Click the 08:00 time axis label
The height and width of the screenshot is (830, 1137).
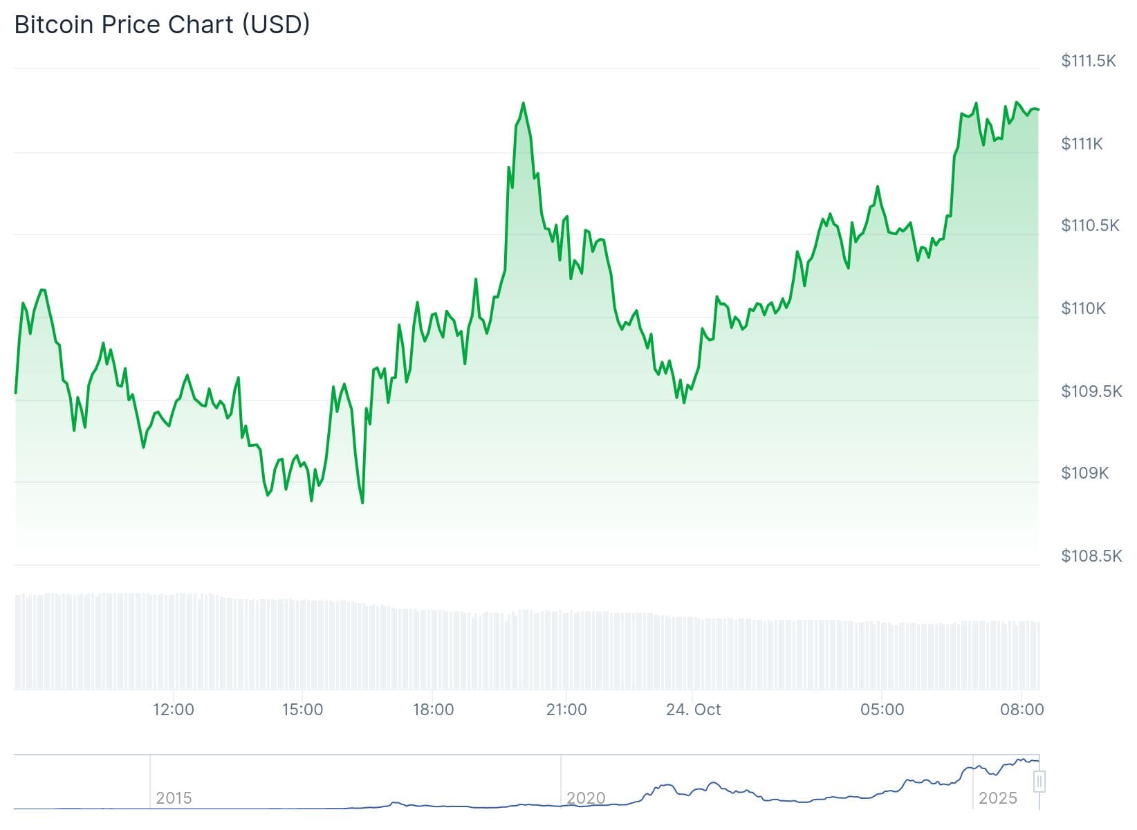coord(1022,710)
